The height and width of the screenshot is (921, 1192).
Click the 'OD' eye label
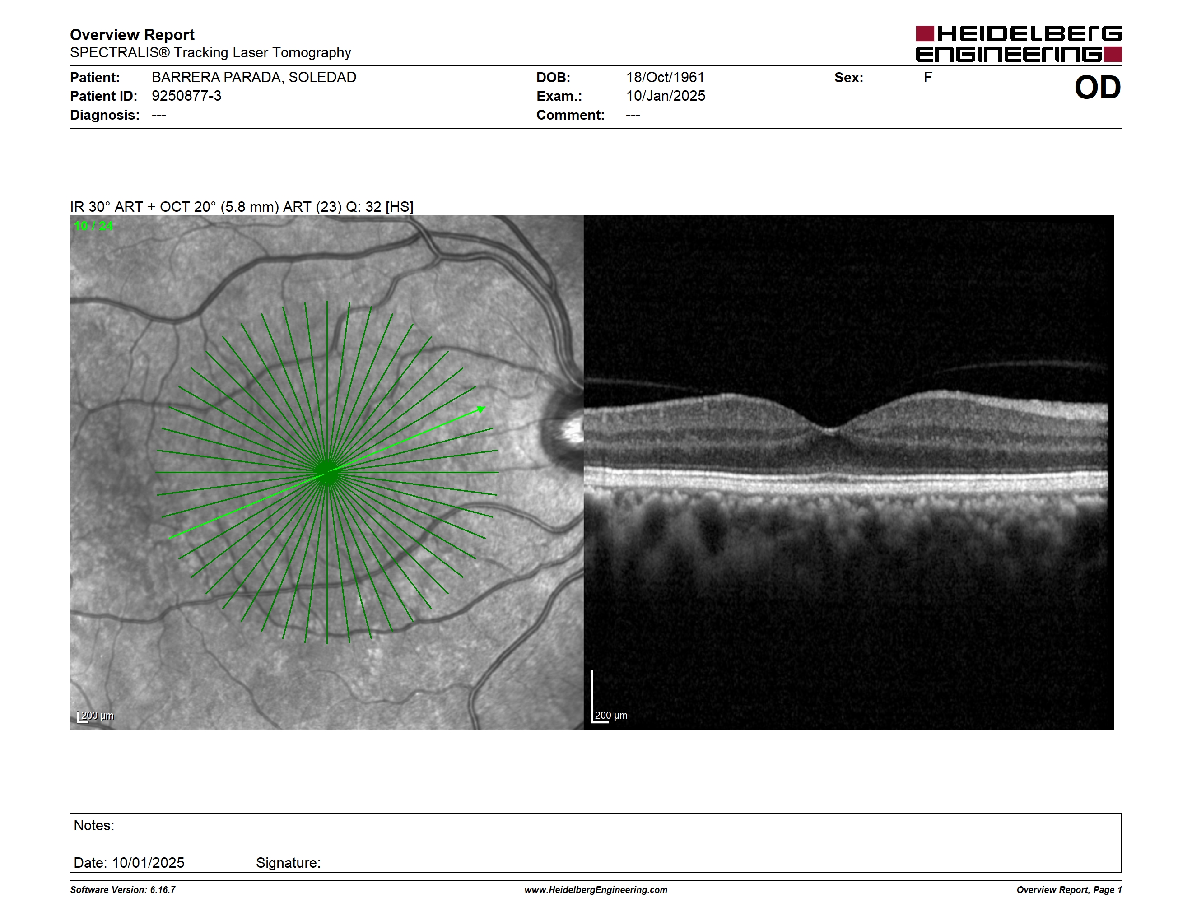(1098, 88)
